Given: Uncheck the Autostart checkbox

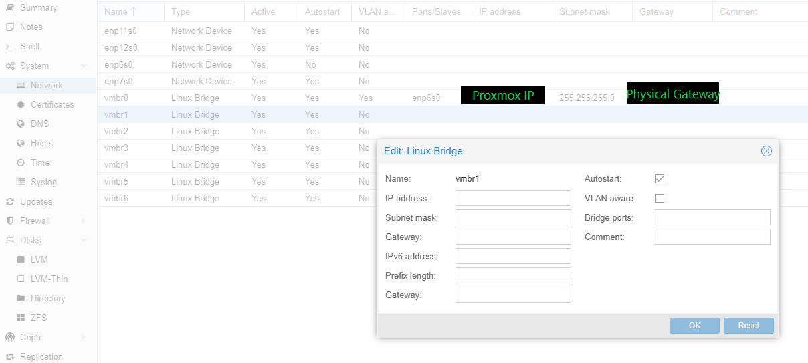Looking at the screenshot, I should click(660, 179).
